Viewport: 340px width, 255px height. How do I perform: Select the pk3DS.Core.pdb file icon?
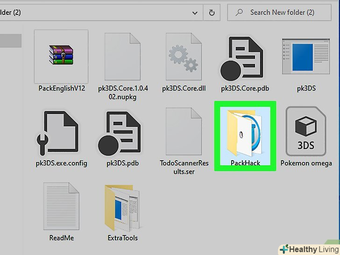[x=241, y=58]
